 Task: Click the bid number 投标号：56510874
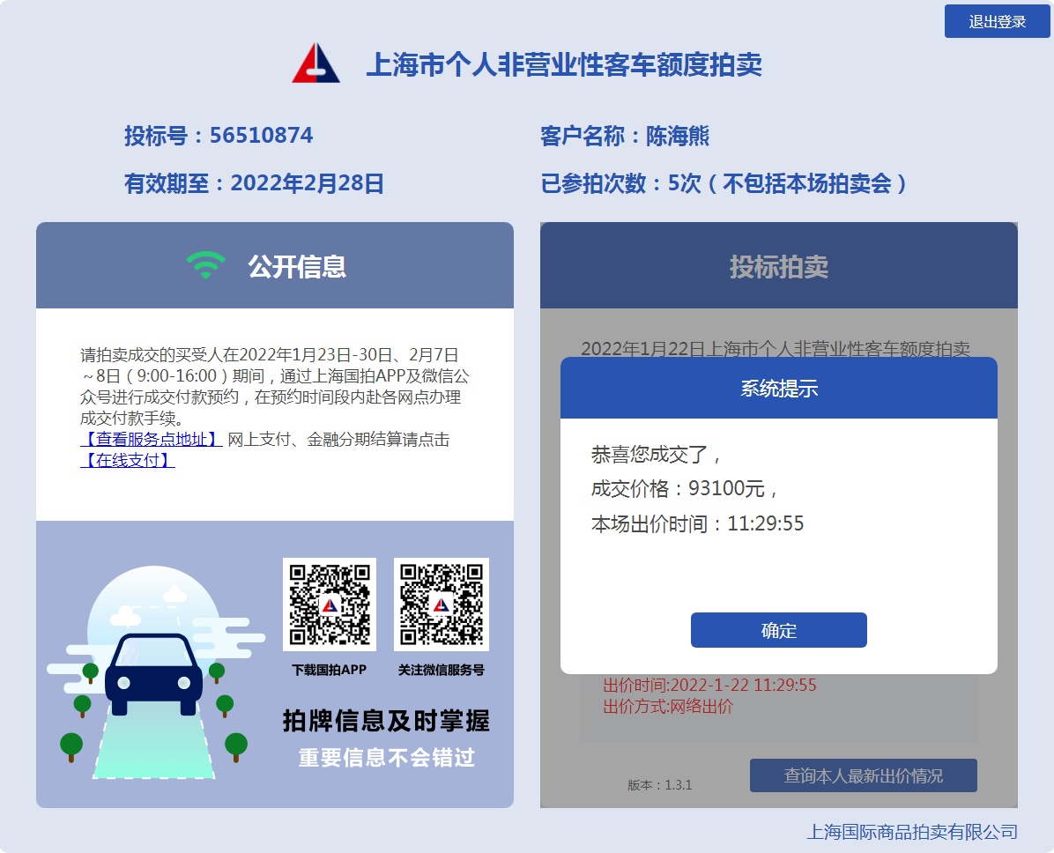(219, 135)
